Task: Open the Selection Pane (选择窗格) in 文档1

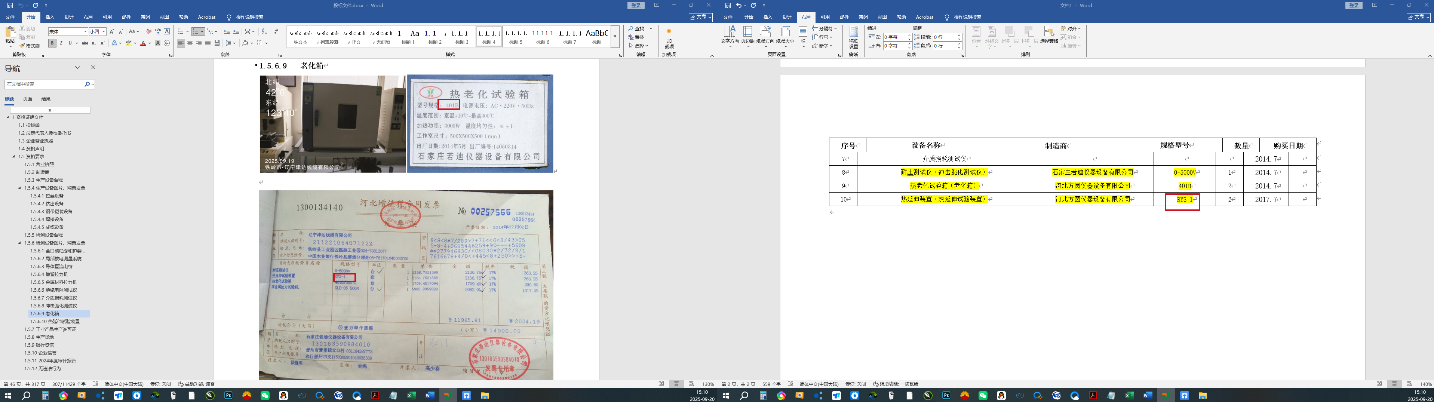Action: pyautogui.click(x=1049, y=34)
